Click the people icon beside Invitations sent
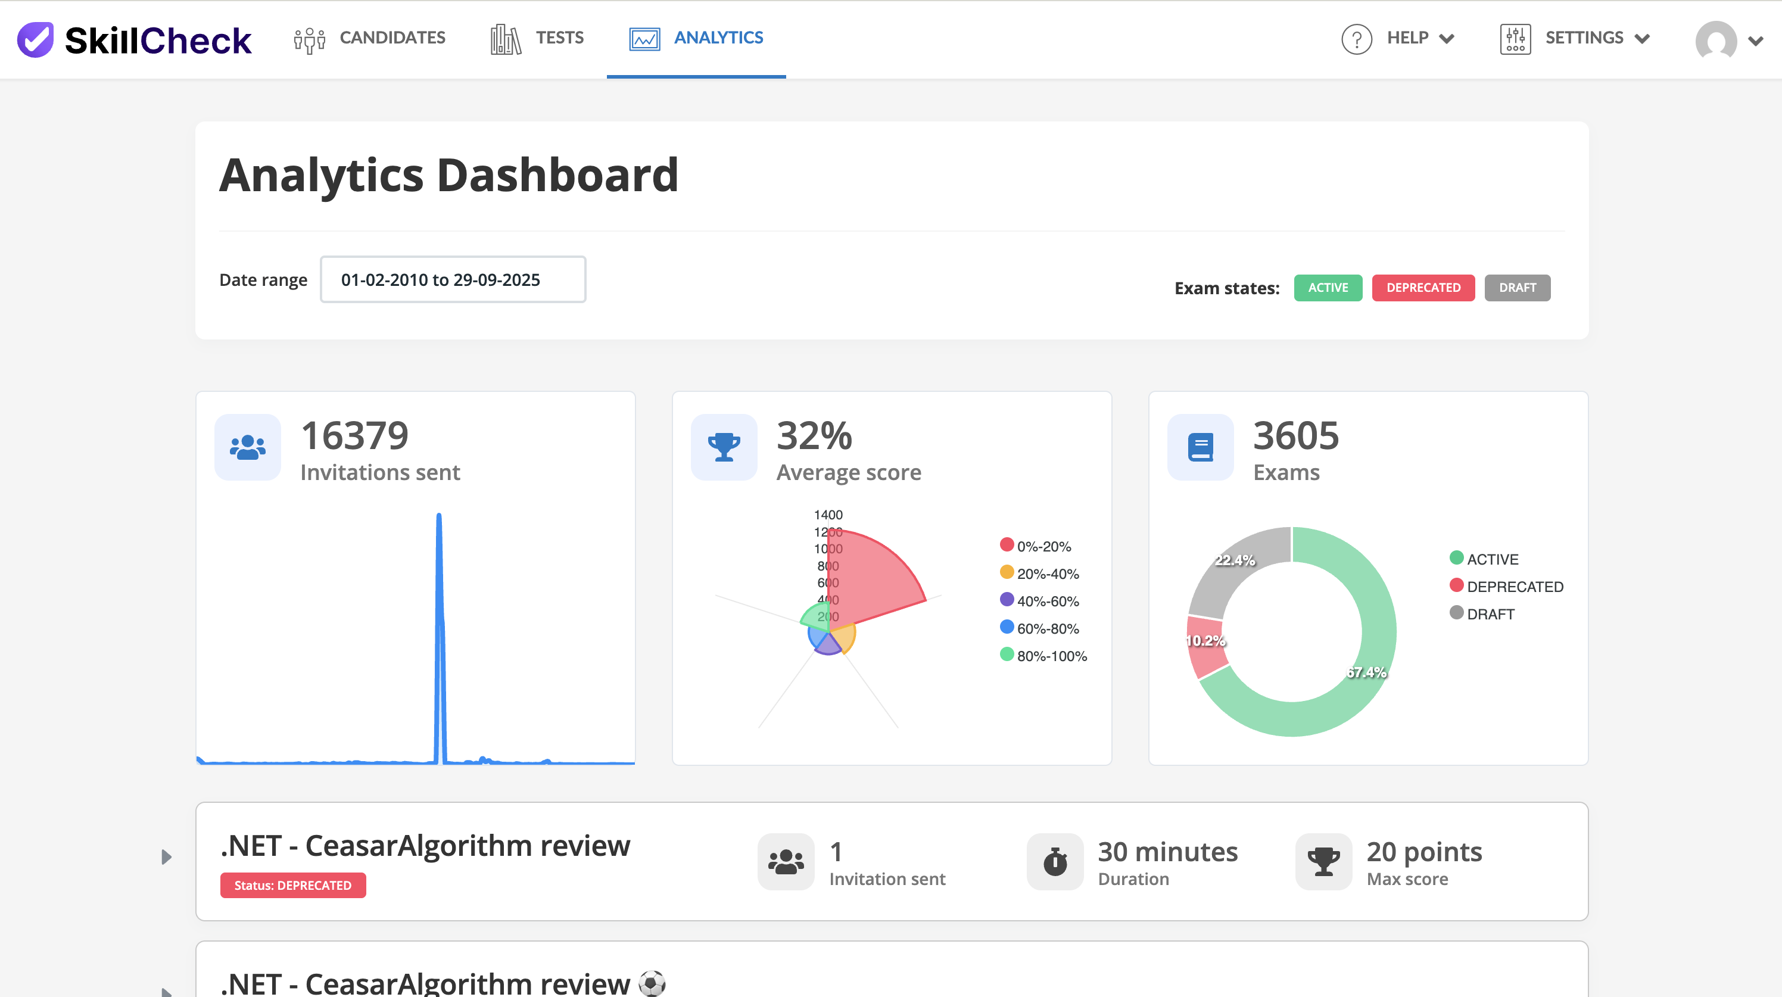This screenshot has width=1782, height=997. [x=248, y=448]
